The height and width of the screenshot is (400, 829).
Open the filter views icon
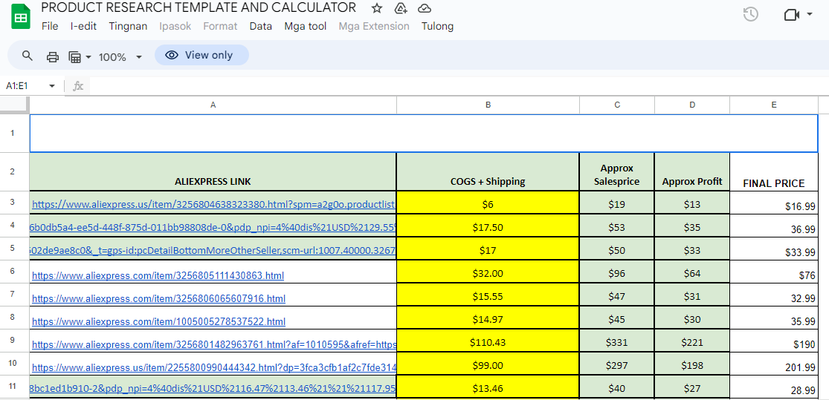point(75,57)
